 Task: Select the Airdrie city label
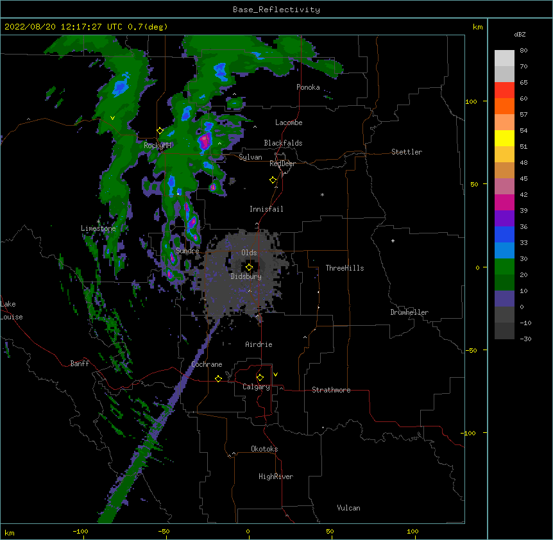[259, 344]
